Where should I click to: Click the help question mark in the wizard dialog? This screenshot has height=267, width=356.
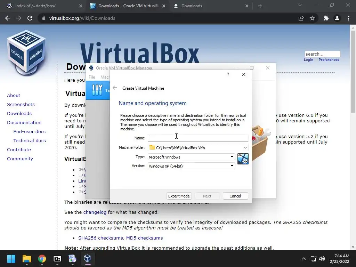tap(228, 74)
